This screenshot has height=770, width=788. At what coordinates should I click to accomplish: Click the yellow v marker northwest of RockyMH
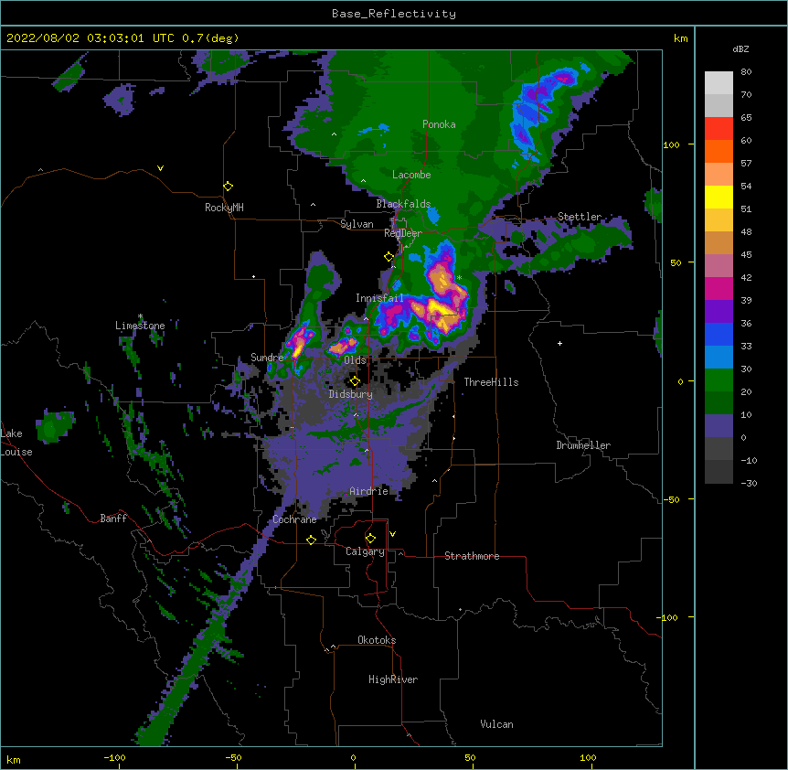tap(160, 168)
